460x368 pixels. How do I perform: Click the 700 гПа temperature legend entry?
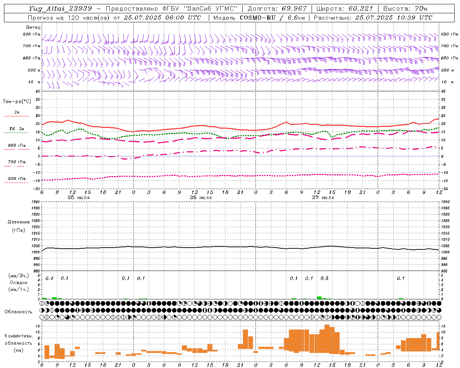[17, 162]
